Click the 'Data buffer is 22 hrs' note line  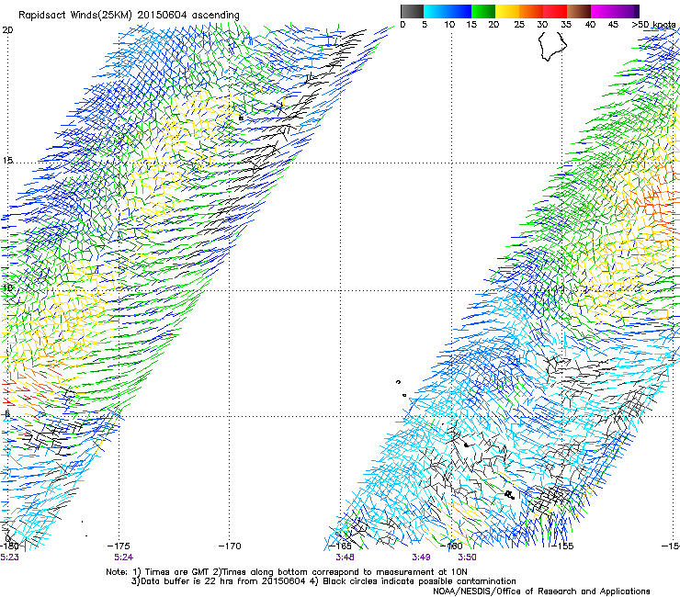coord(323,581)
